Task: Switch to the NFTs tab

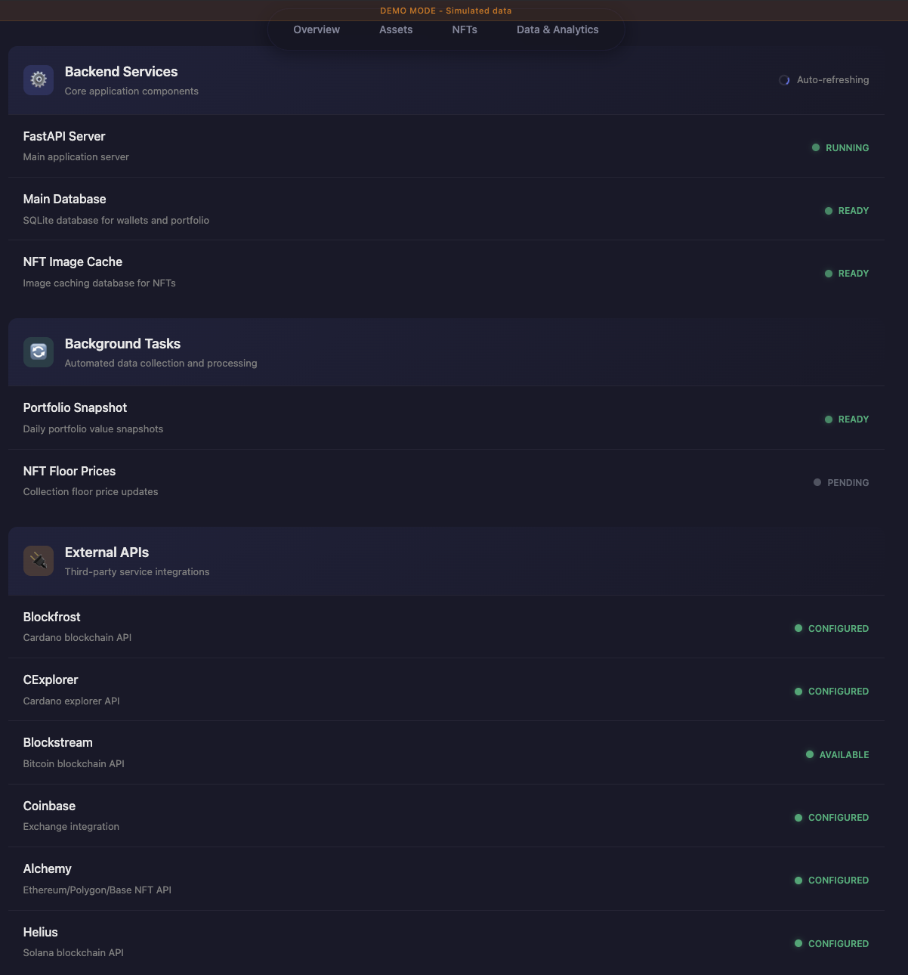Action: 464,29
